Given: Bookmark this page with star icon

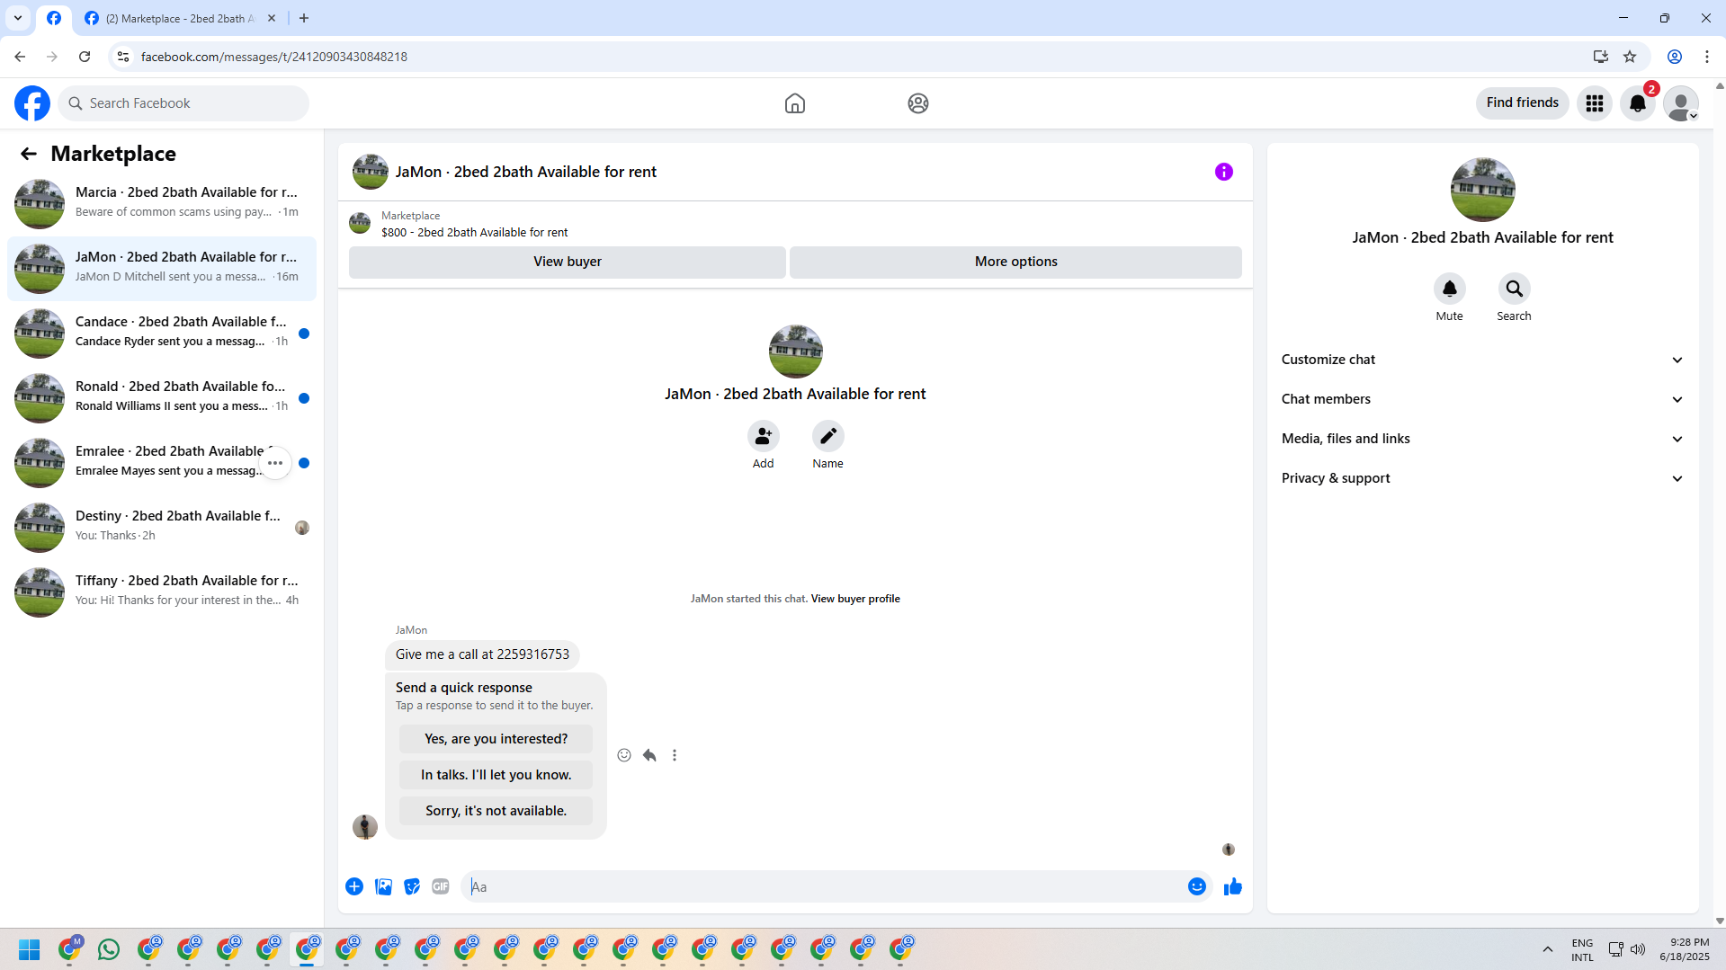Looking at the screenshot, I should (1630, 57).
